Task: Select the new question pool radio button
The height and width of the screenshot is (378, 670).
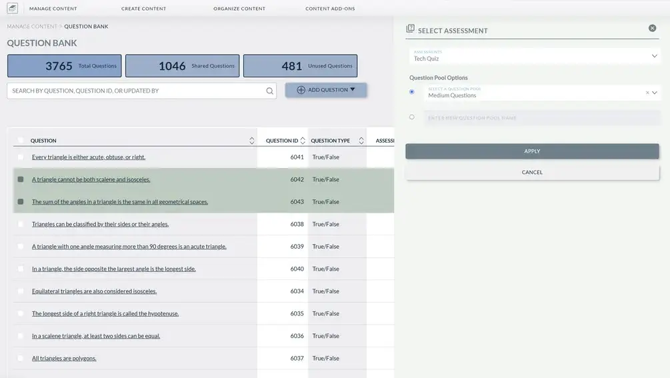Action: 411,117
